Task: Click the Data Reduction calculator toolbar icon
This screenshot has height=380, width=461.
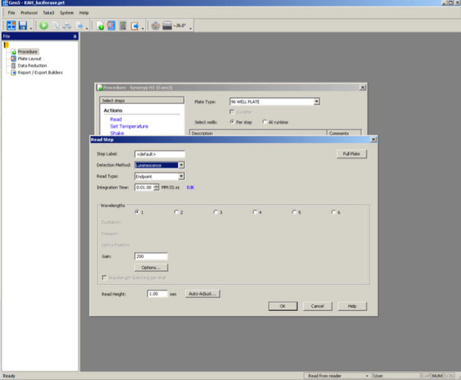Action: 123,25
